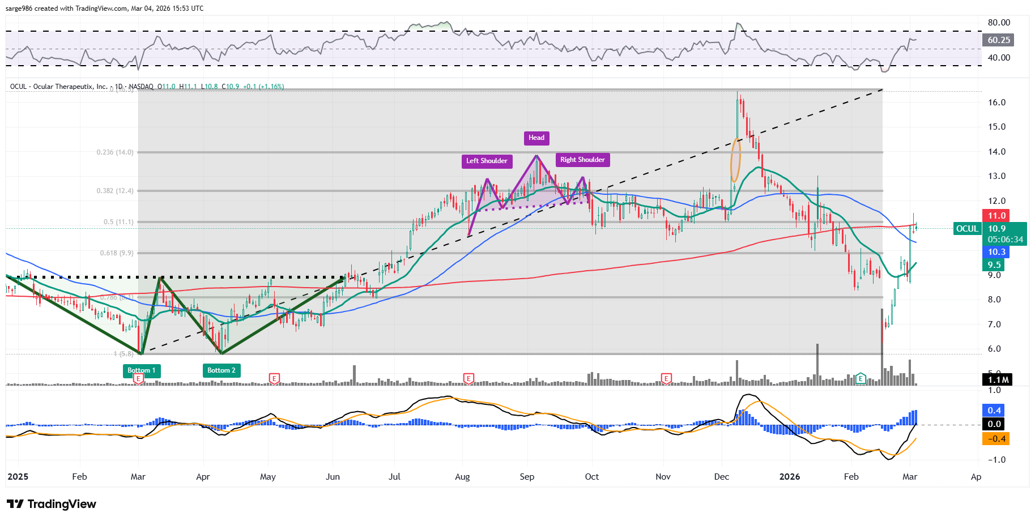Select the purple Head pattern label
Screen dimensions: 1035x521
[x=536, y=138]
